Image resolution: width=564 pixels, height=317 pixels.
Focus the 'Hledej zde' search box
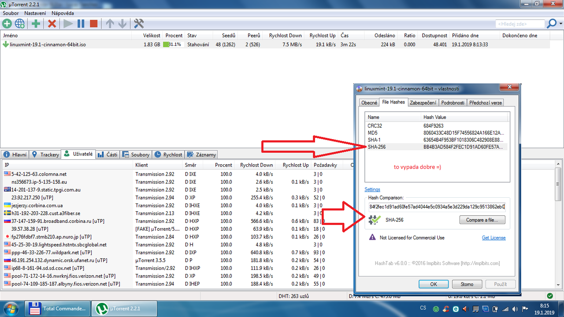(x=520, y=24)
